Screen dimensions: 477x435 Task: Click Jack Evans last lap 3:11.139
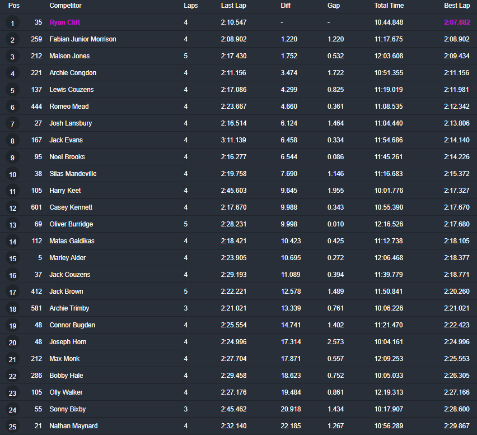(x=233, y=140)
